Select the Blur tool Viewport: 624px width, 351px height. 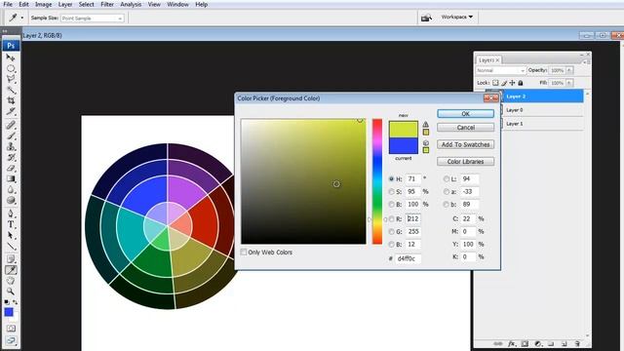point(11,190)
